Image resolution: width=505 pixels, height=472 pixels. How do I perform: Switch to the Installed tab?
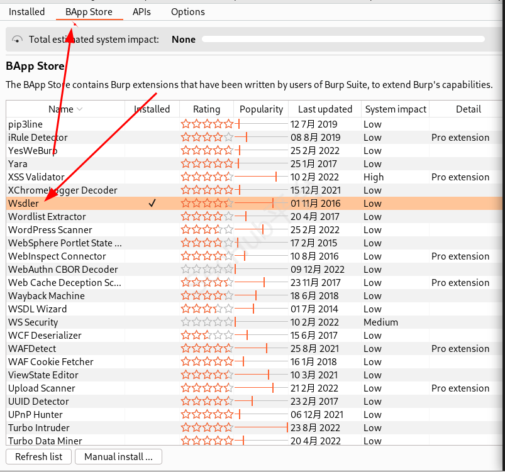pyautogui.click(x=27, y=12)
